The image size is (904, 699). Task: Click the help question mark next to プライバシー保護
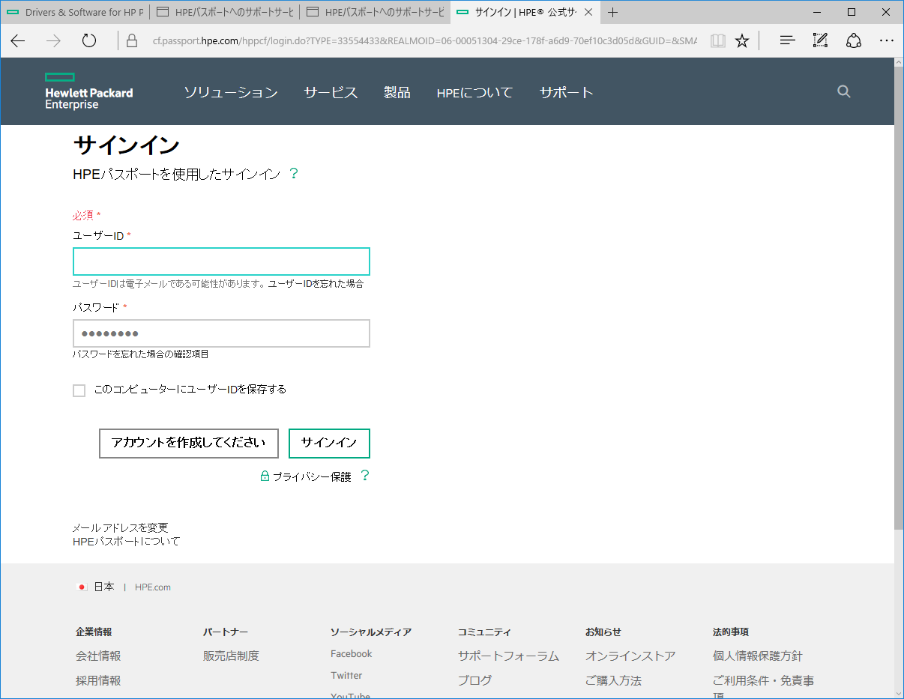click(365, 476)
